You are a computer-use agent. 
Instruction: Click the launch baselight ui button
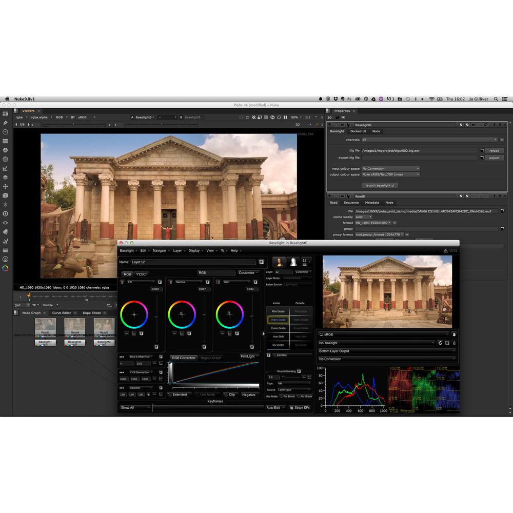click(x=380, y=185)
